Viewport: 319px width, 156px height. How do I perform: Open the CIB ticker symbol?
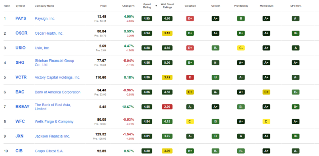19,151
